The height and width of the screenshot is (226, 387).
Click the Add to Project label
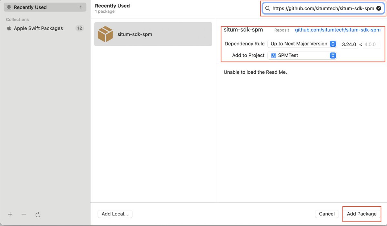pyautogui.click(x=248, y=55)
